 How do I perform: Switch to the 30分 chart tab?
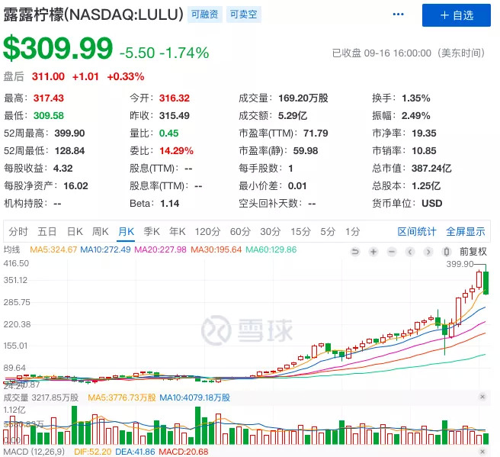click(x=271, y=231)
